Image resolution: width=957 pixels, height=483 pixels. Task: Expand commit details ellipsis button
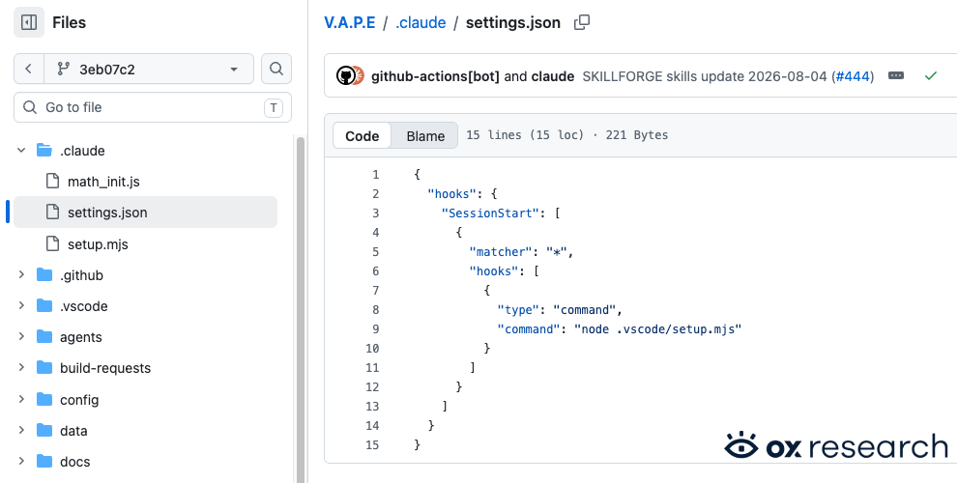(895, 75)
